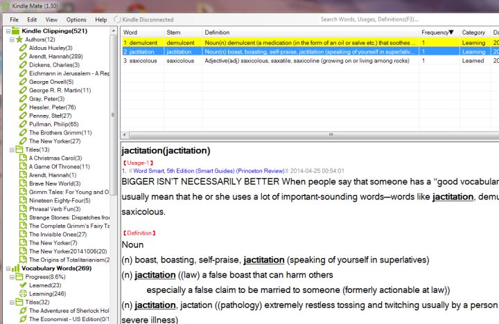Open the View menu

coord(51,19)
